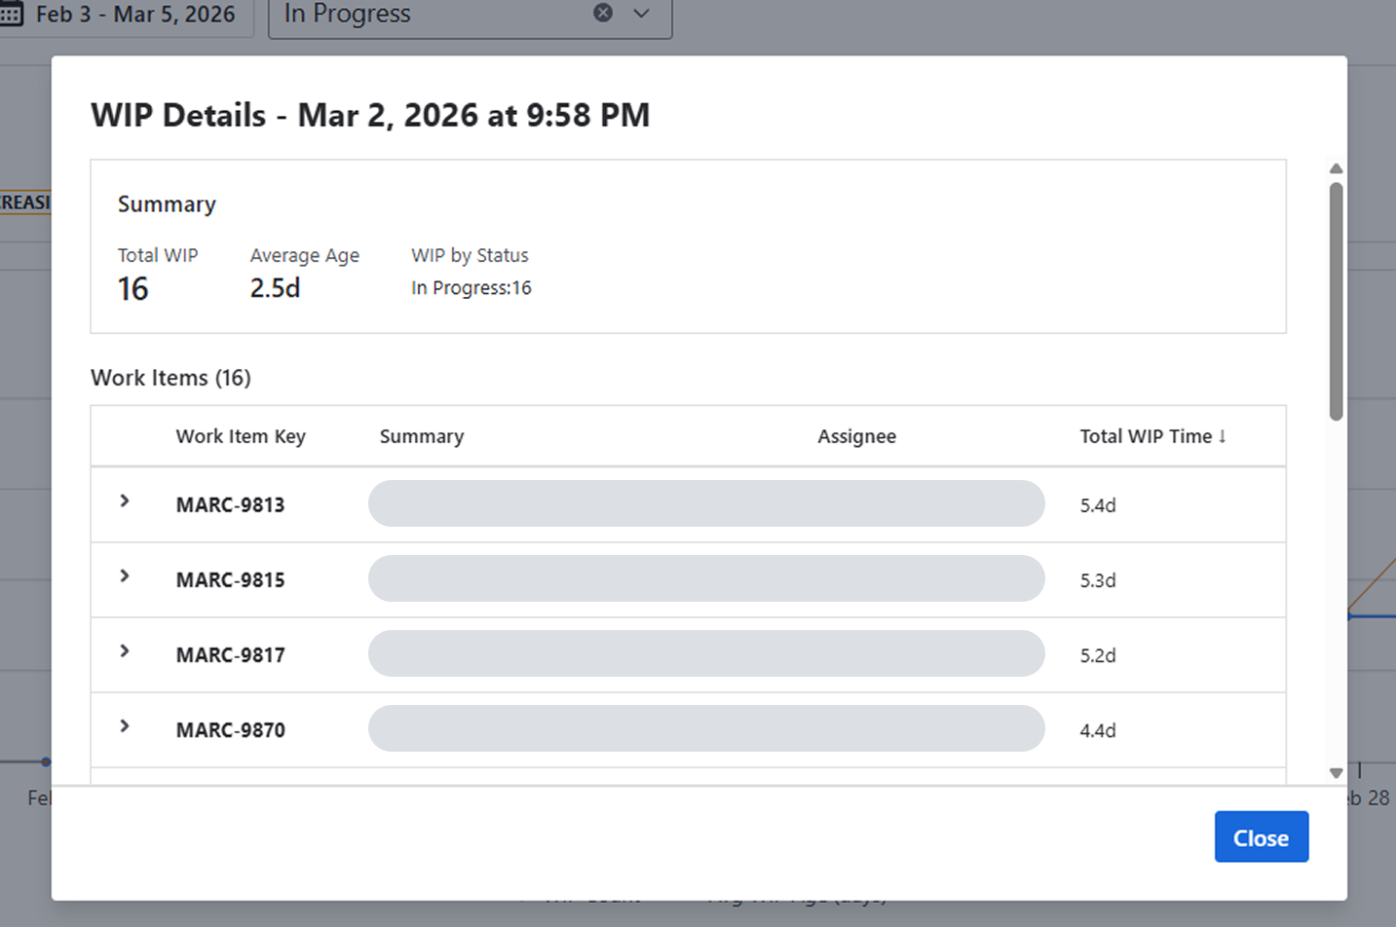Click the Work Item Key column header
1396x927 pixels.
[241, 436]
